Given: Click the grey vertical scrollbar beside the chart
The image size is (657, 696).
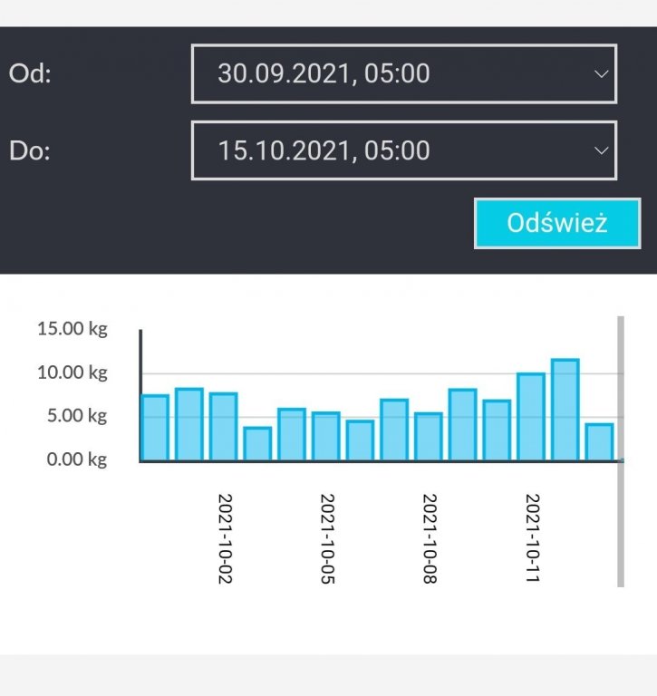Looking at the screenshot, I should (621, 451).
